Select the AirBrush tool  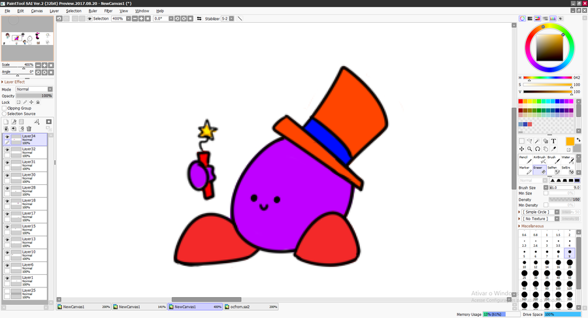click(x=539, y=159)
